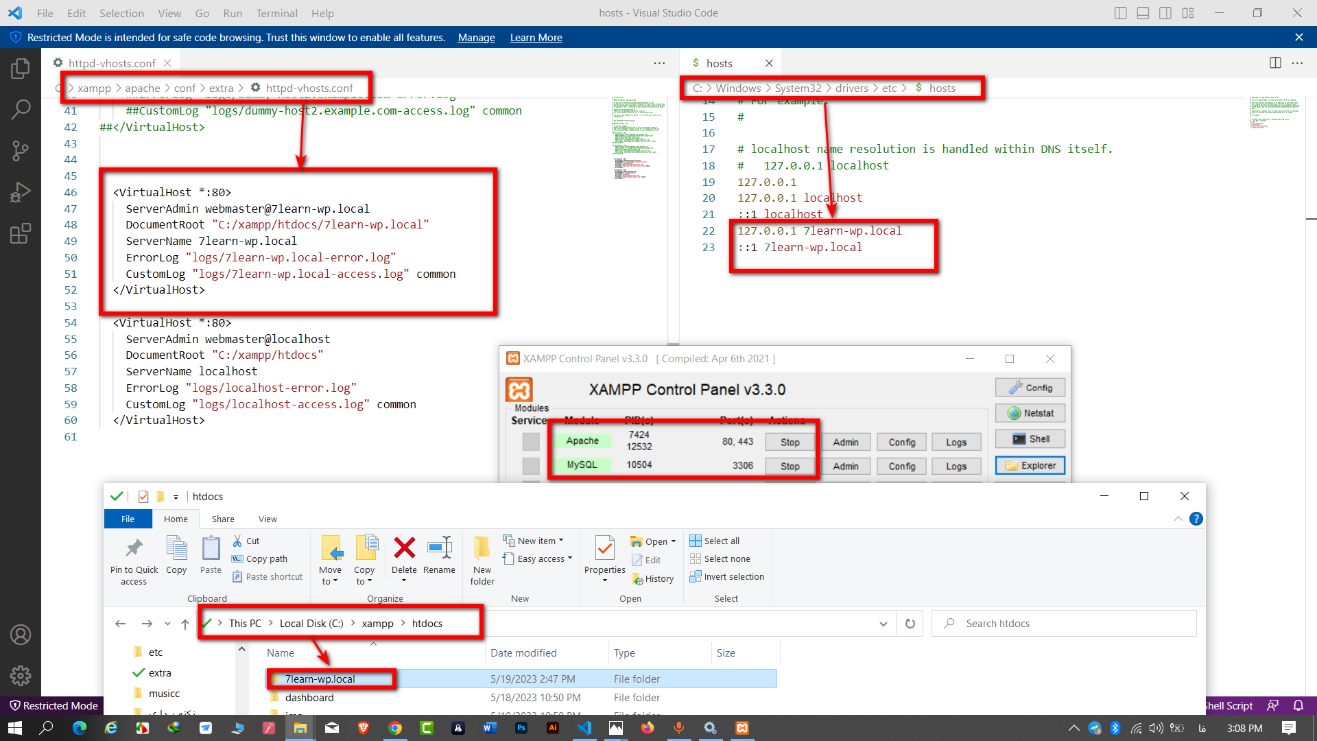This screenshot has height=741, width=1317.
Task: Click Customize Layout icon in title bar
Action: (x=1188, y=13)
